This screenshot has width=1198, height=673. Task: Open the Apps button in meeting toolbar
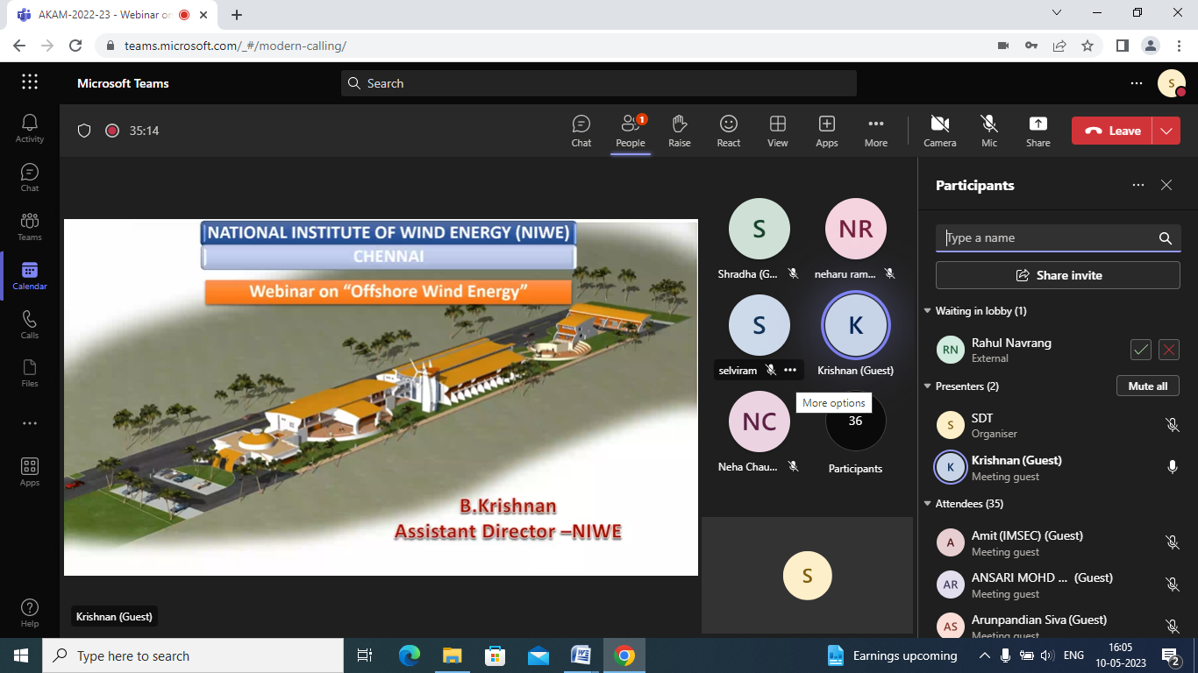pyautogui.click(x=826, y=131)
